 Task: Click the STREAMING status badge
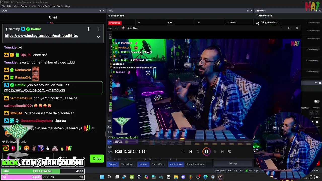coord(115,23)
